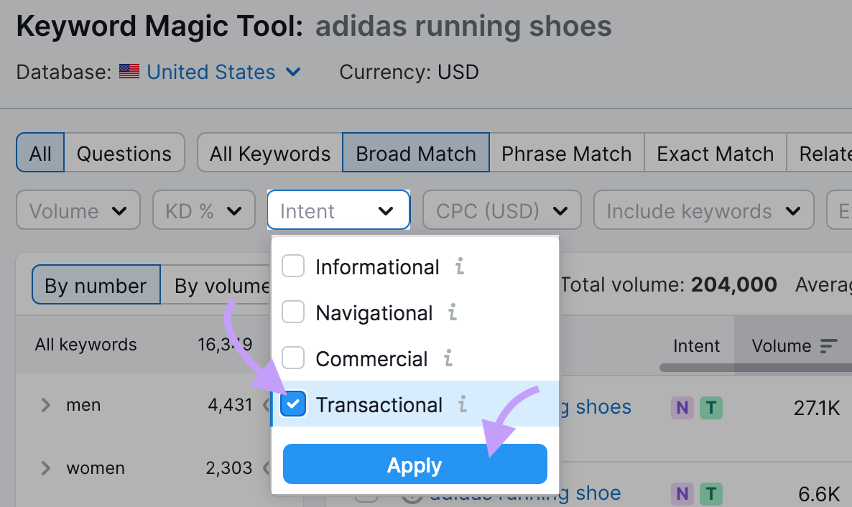Click the Transactional intent info icon

pyautogui.click(x=463, y=404)
